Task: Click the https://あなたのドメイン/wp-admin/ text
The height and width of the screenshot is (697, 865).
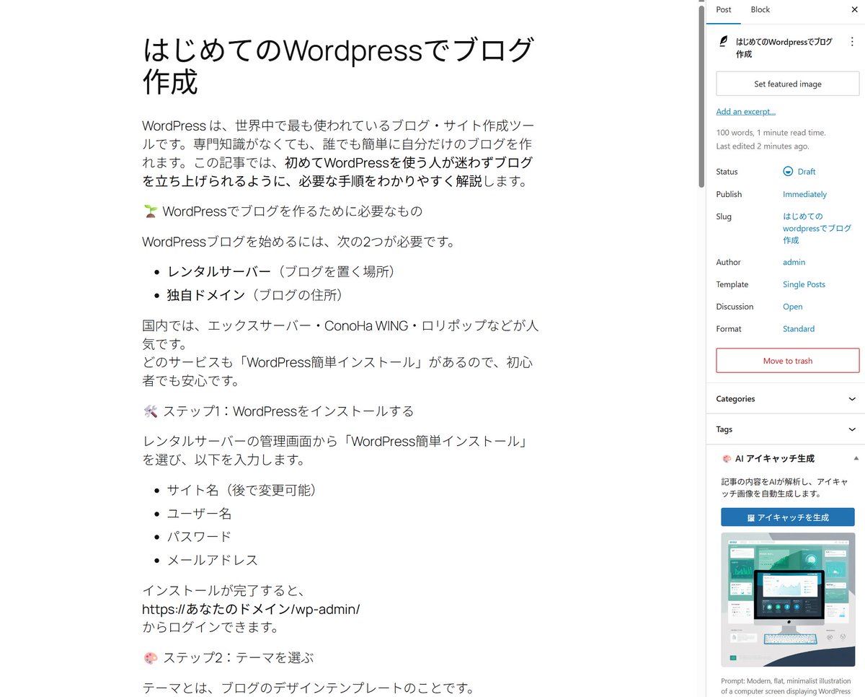Action: 251,609
